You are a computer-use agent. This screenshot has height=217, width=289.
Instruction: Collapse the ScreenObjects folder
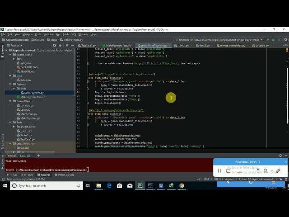pos(10,101)
